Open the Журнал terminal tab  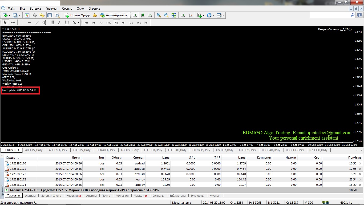pos(215,196)
